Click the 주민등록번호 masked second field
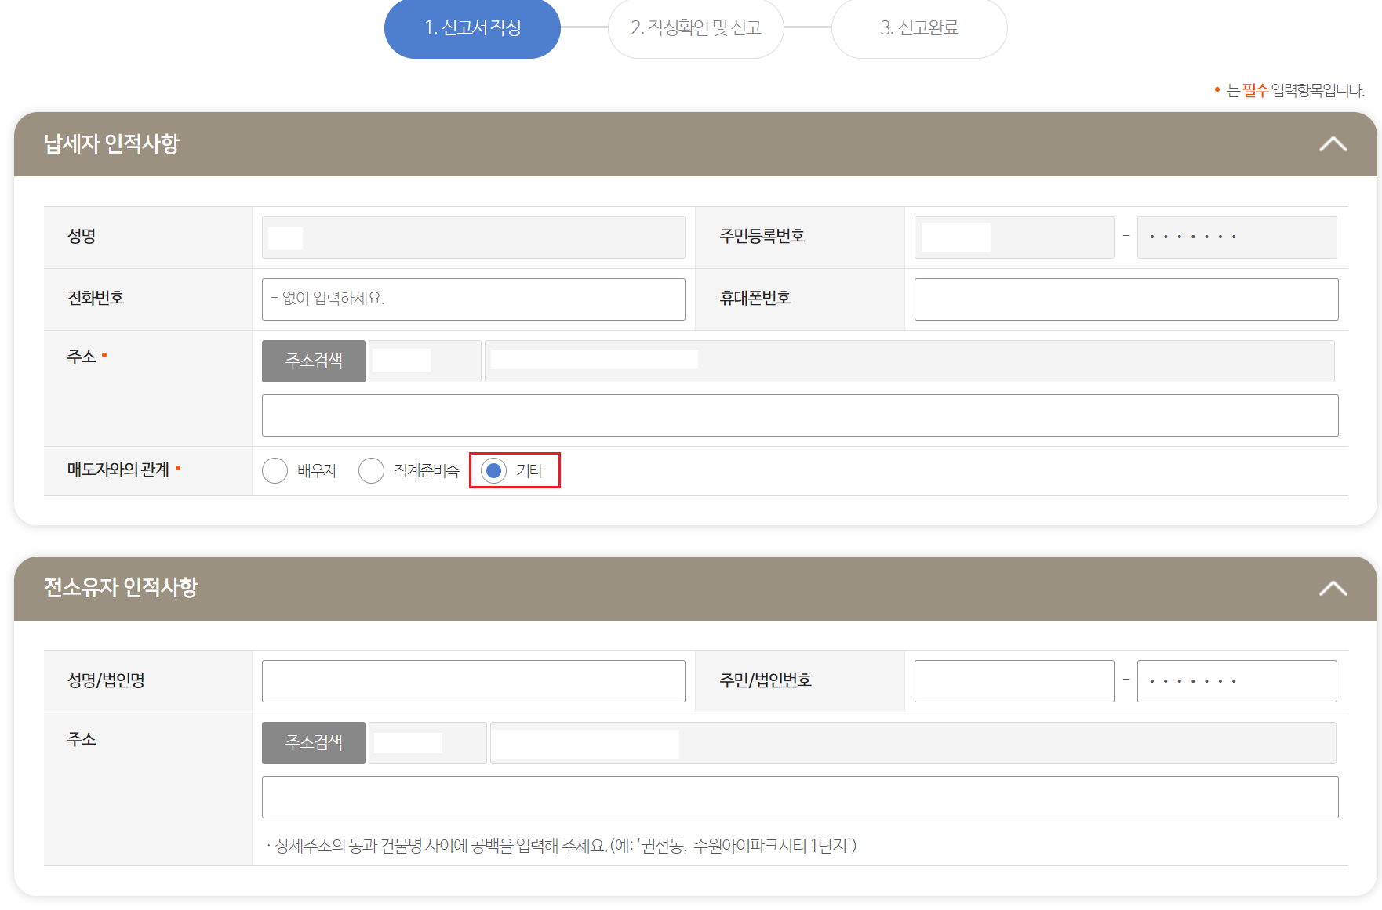 pyautogui.click(x=1237, y=237)
